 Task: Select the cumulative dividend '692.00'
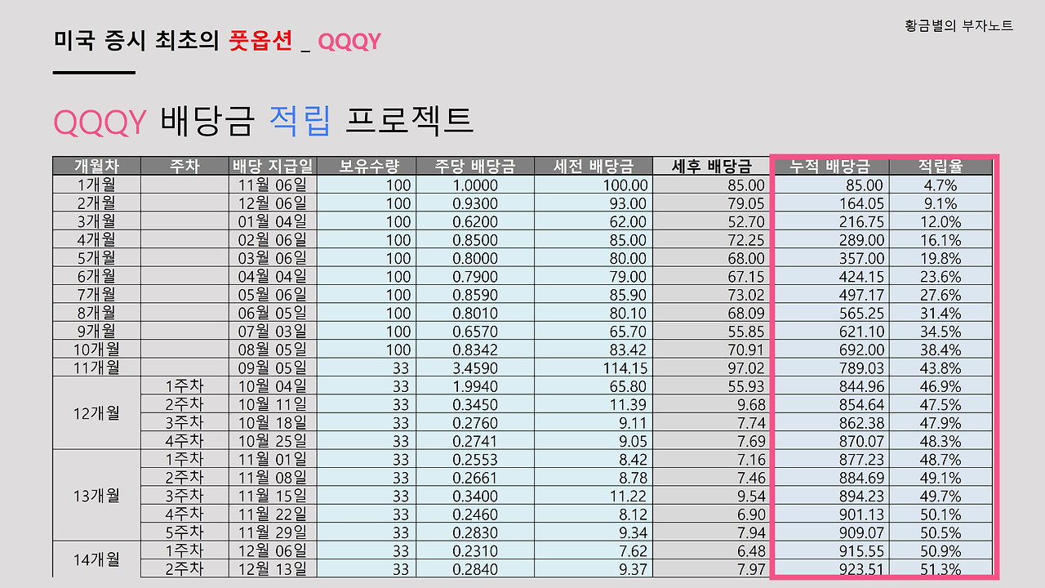coord(861,350)
